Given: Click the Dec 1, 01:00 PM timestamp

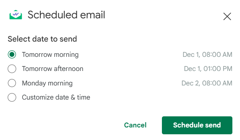Looking at the screenshot, I should pos(208,69).
